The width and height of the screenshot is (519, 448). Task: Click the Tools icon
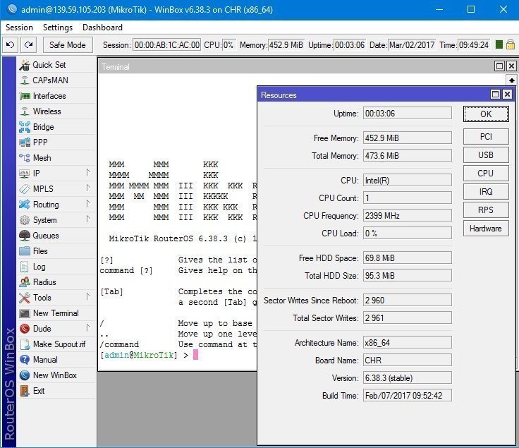click(x=25, y=298)
